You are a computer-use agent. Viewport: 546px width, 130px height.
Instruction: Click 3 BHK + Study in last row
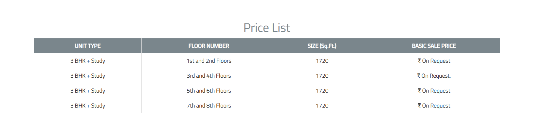point(88,106)
